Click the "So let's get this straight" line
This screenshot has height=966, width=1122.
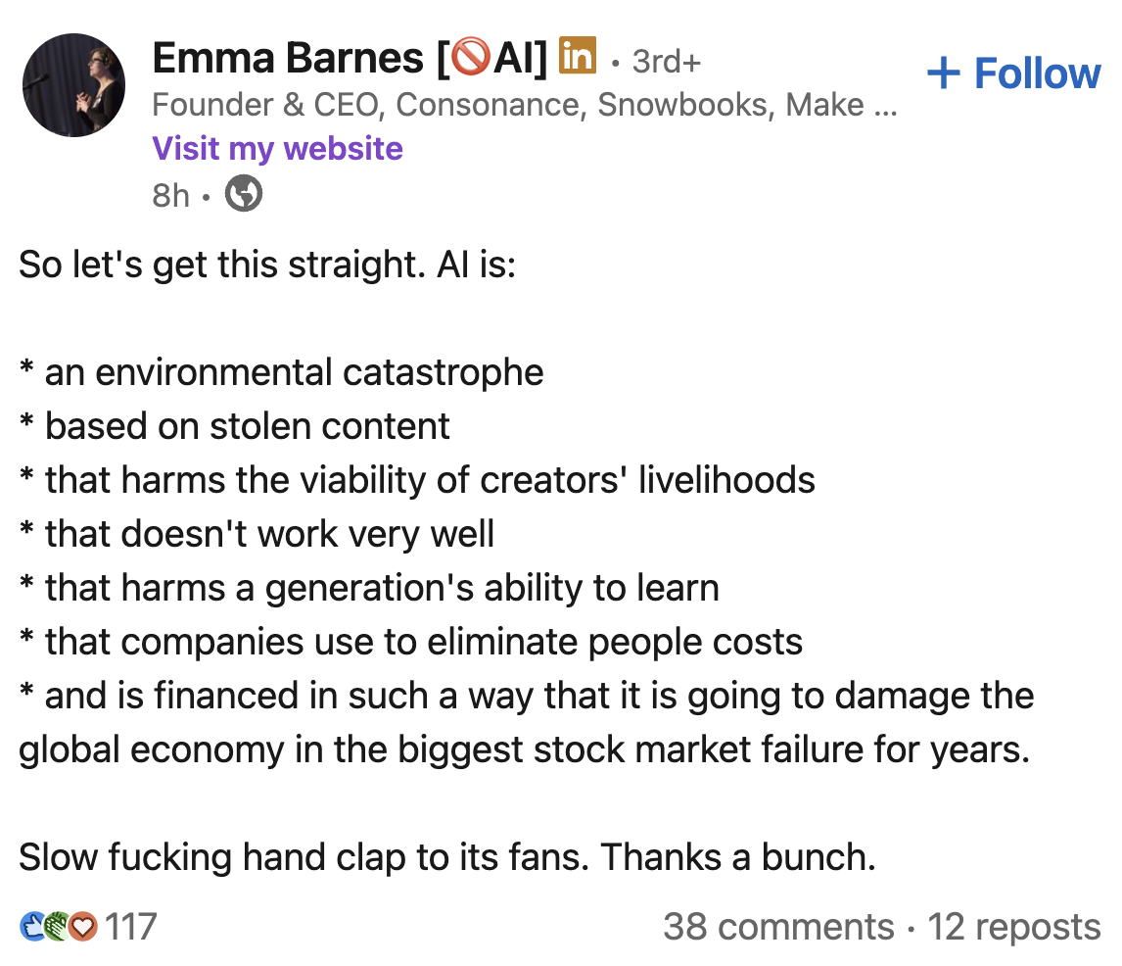point(267,266)
